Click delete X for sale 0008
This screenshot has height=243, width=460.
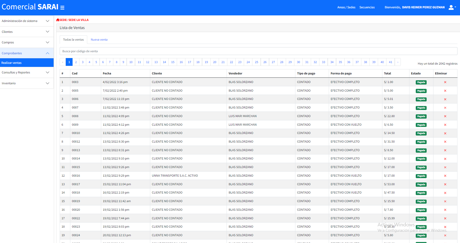click(445, 116)
